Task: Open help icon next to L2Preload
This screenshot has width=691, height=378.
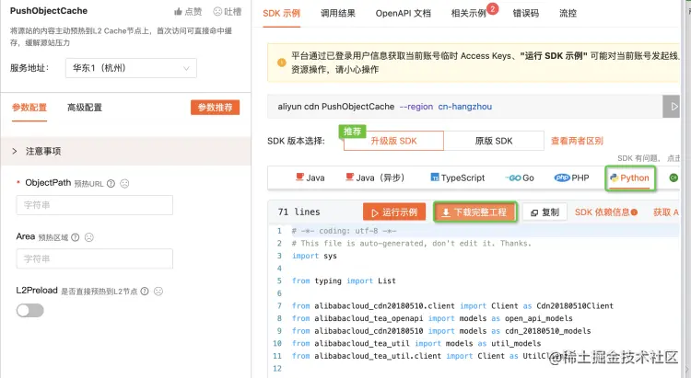Action: pyautogui.click(x=145, y=292)
